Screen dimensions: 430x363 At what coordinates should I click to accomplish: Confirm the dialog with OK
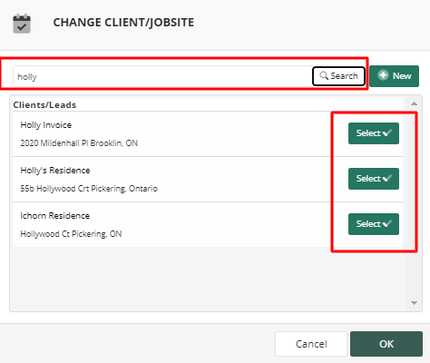tap(386, 344)
